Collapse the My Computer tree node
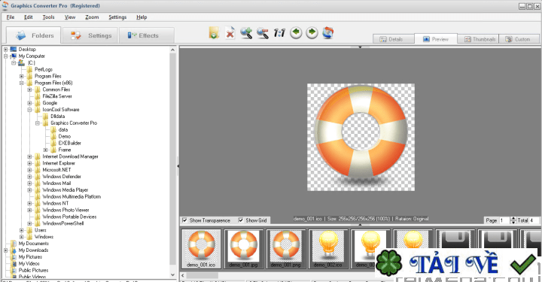Viewport: 542px width, 282px height. pyautogui.click(x=5, y=56)
